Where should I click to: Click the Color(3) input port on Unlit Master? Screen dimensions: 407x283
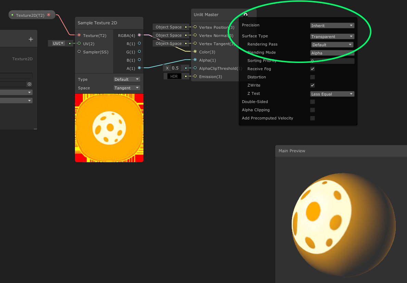click(x=195, y=52)
